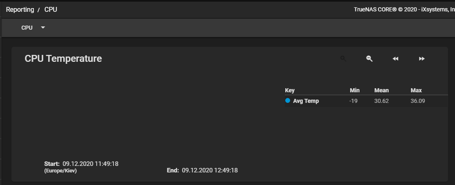This screenshot has width=455, height=185.
Task: Click the greyed-out zoom in magnifier icon
Action: pos(343,59)
